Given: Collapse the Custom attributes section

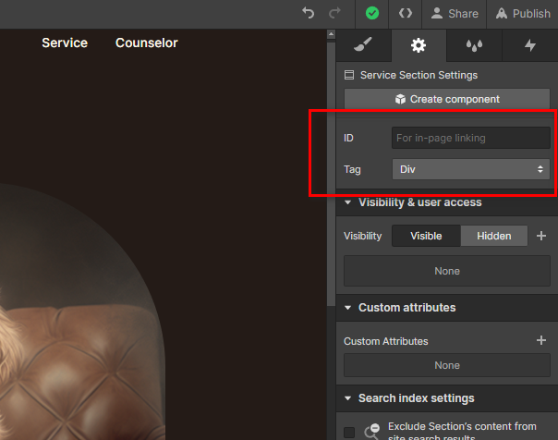Looking at the screenshot, I should pyautogui.click(x=348, y=308).
